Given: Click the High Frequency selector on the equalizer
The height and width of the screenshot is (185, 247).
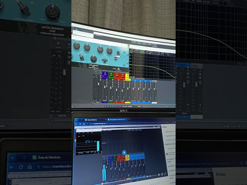Looking at the screenshot, I should (x=105, y=60).
